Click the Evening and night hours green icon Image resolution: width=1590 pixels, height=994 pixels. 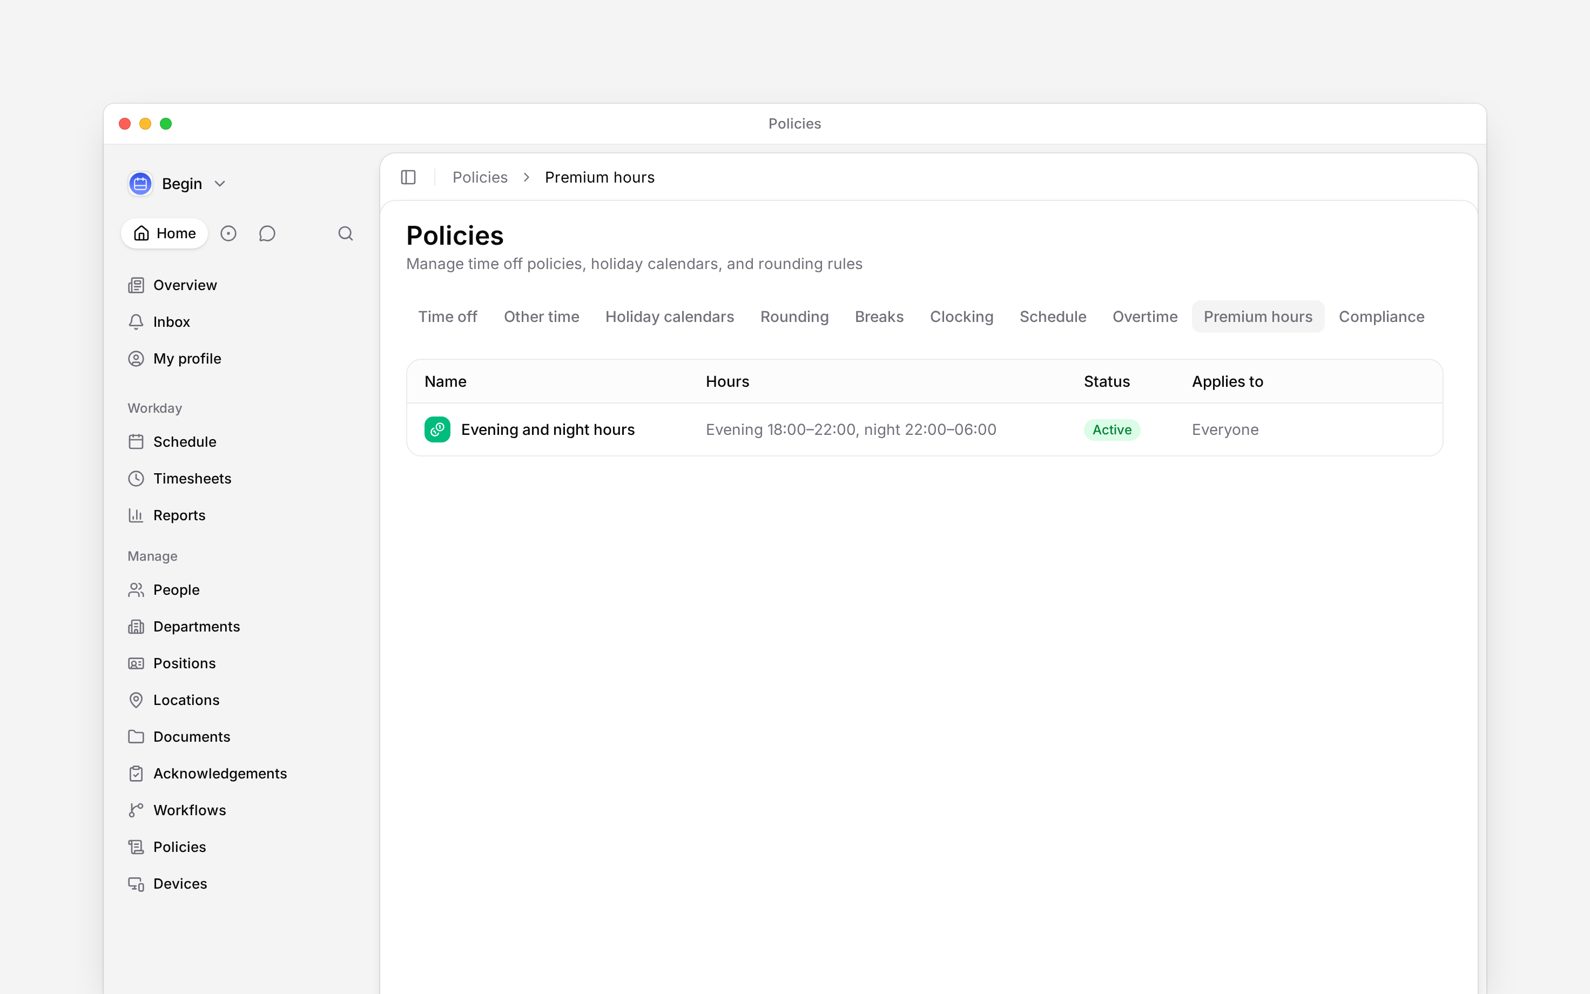(437, 429)
